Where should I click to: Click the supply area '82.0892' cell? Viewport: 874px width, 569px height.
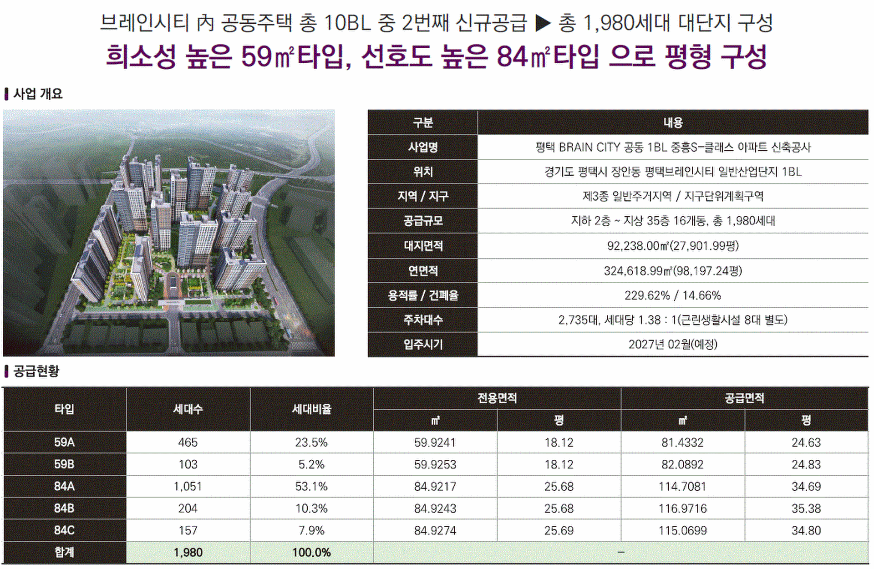click(682, 464)
